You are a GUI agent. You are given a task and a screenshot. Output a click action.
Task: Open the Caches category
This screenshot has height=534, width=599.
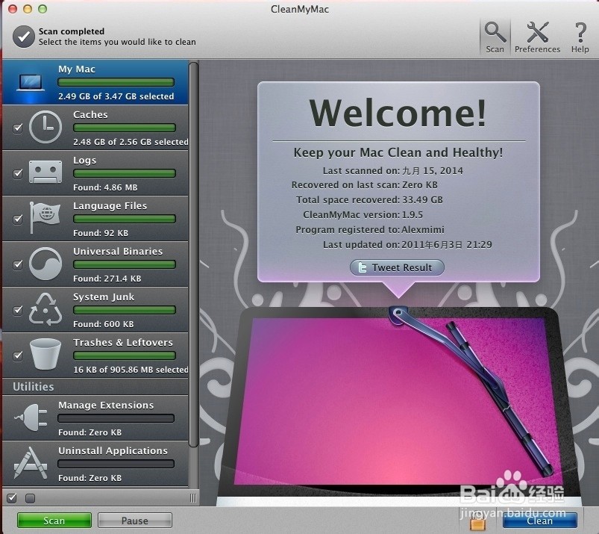(x=95, y=128)
